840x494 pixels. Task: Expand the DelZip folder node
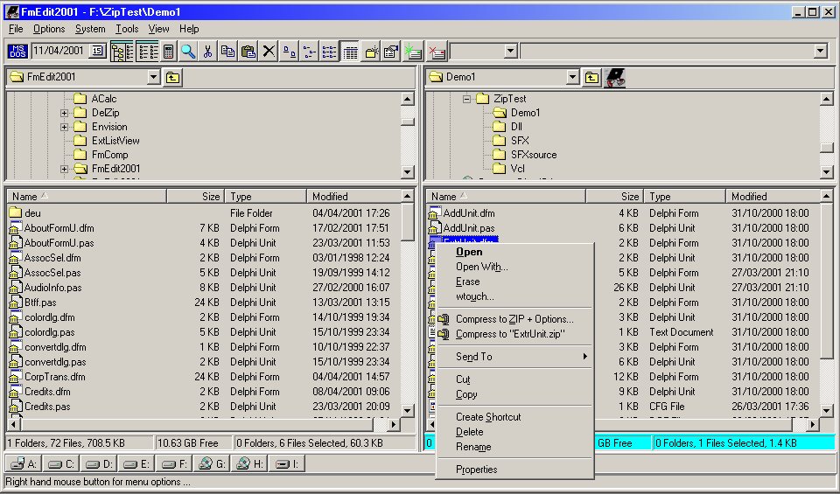[x=64, y=113]
